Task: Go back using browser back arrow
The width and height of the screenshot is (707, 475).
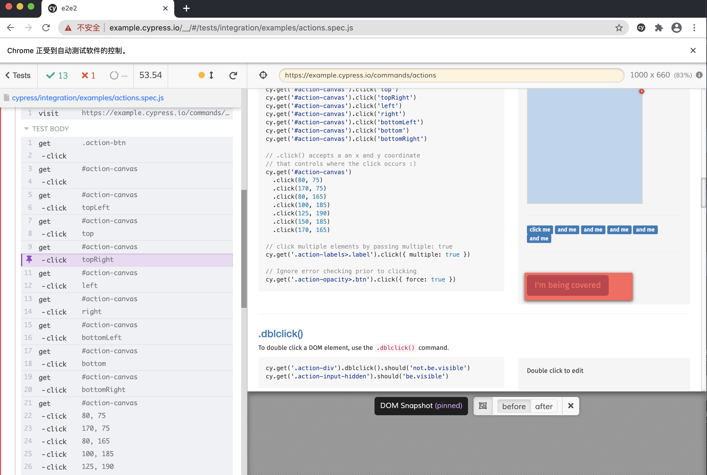Action: click(x=11, y=28)
